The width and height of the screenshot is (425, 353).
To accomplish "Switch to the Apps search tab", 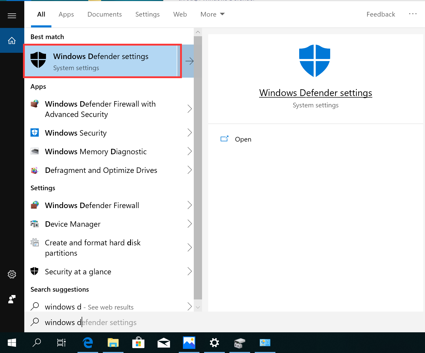I will click(x=66, y=14).
